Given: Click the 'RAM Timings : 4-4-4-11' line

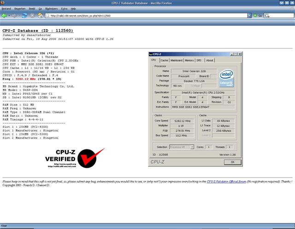Looking at the screenshot, I should point(23,120).
